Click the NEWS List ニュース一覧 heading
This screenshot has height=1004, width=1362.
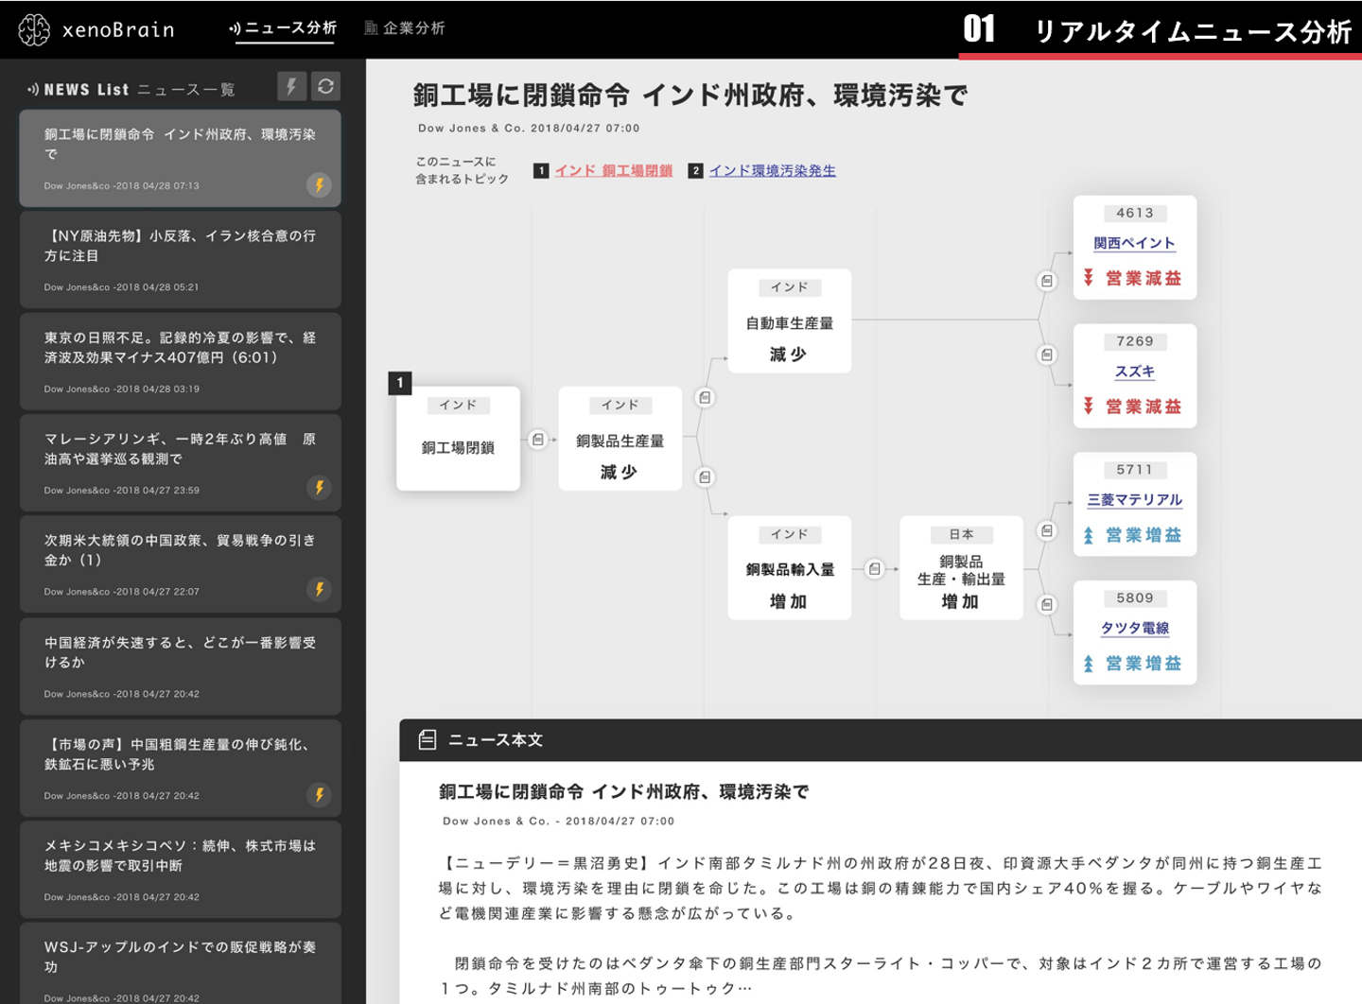pyautogui.click(x=131, y=90)
